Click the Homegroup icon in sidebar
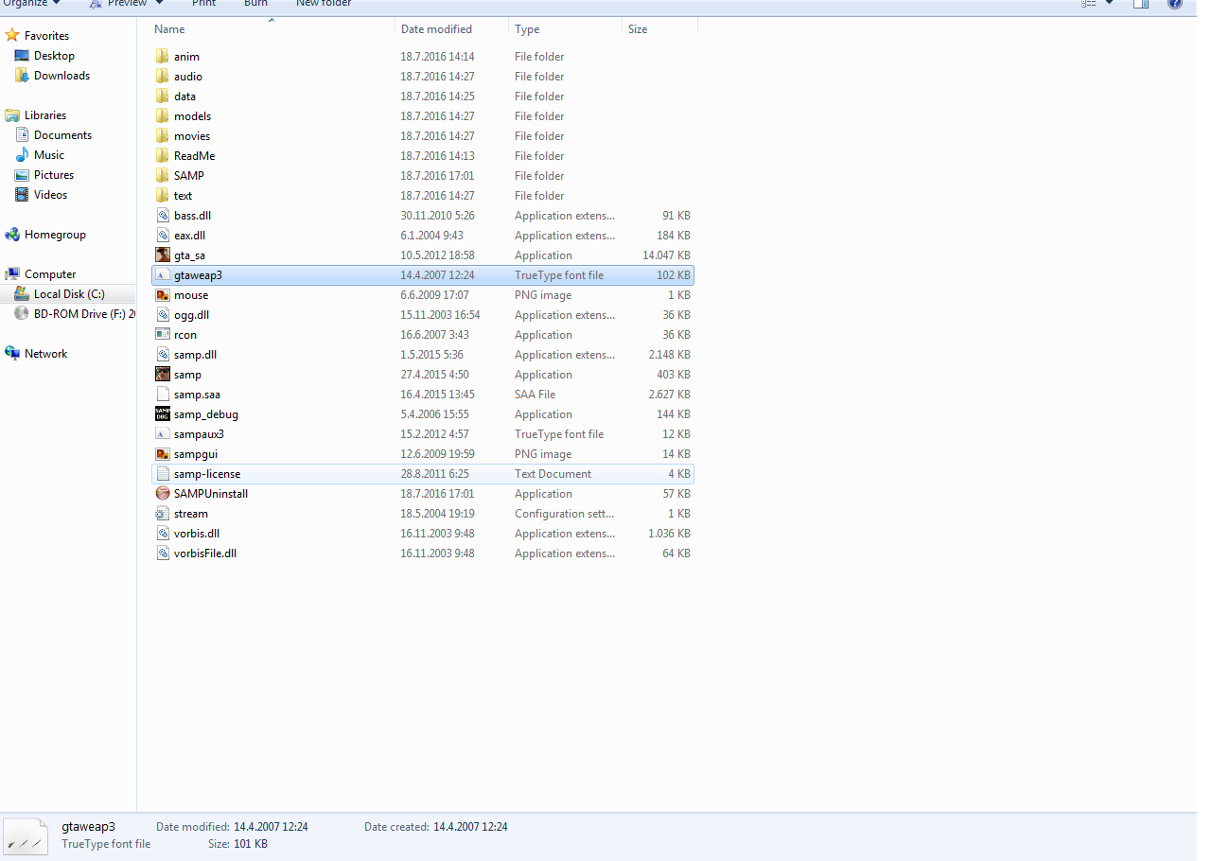This screenshot has width=1211, height=861. coord(12,235)
